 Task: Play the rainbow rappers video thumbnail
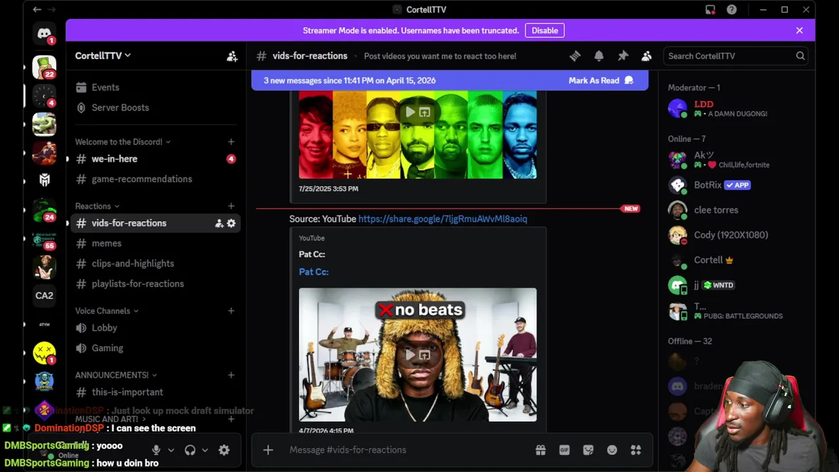pyautogui.click(x=418, y=134)
